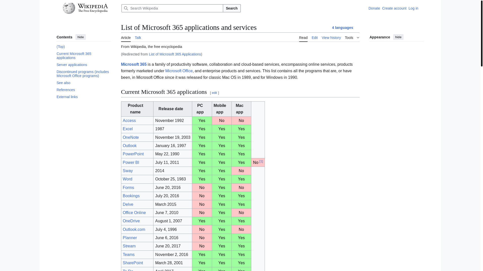Screen dimensions: 483x271
Task: Select the Read tab
Action: 303,38
